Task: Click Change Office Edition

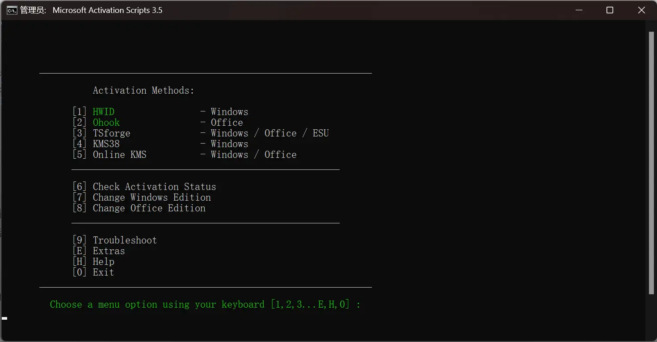Action: pos(149,208)
